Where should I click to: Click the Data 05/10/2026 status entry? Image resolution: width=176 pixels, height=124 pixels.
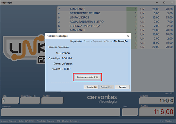pos(27,121)
